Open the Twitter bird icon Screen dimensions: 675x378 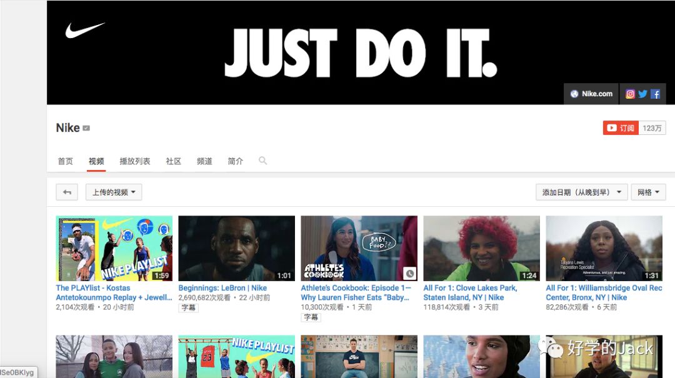pos(642,94)
